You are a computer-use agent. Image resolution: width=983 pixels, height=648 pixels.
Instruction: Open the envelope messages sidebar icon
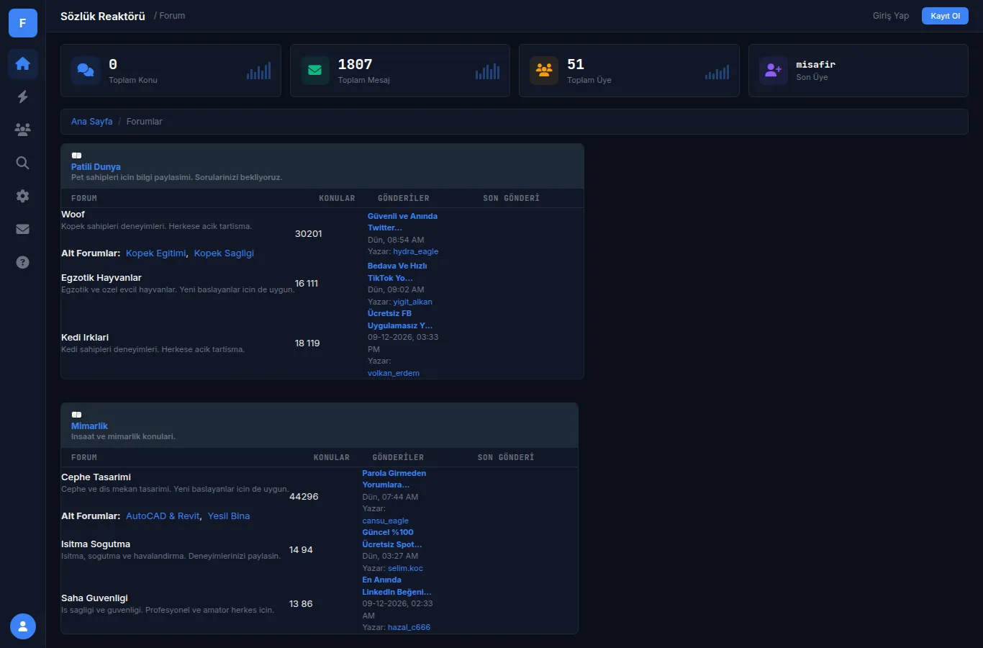pyautogui.click(x=22, y=229)
